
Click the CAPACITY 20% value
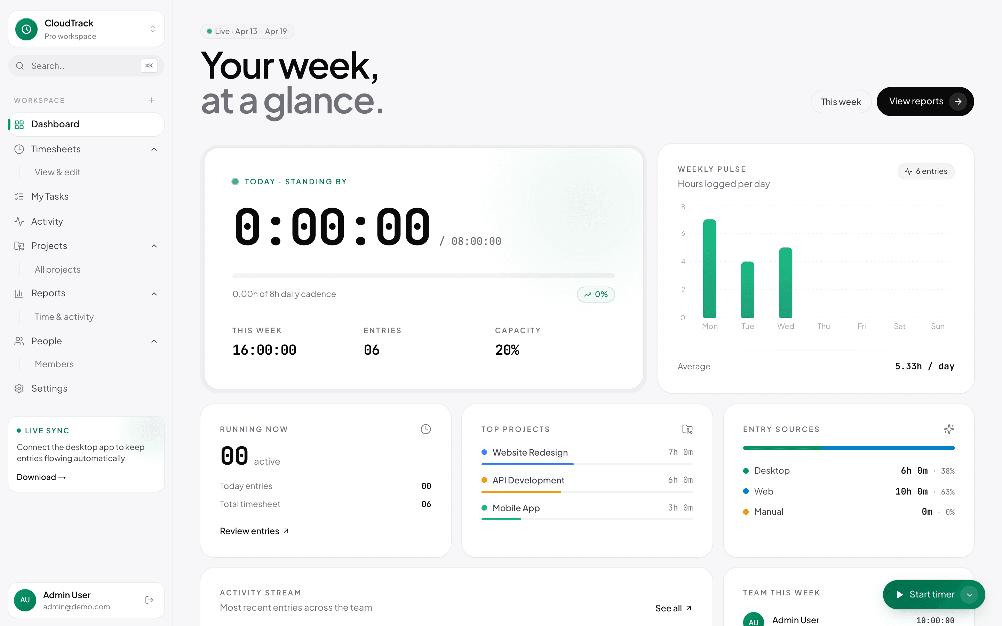click(507, 350)
